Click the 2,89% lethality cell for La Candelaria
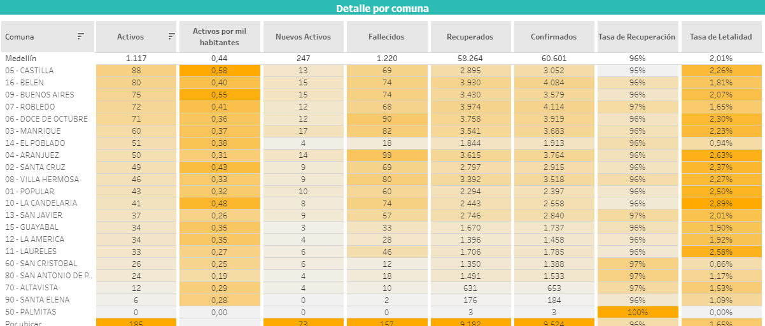Viewport: 765px width, 326px height. 721,203
